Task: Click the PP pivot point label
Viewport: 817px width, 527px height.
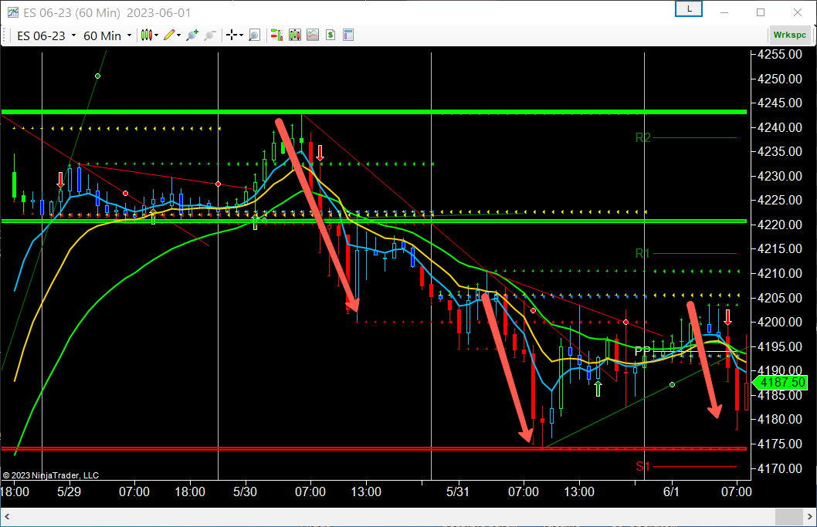Action: coord(643,351)
